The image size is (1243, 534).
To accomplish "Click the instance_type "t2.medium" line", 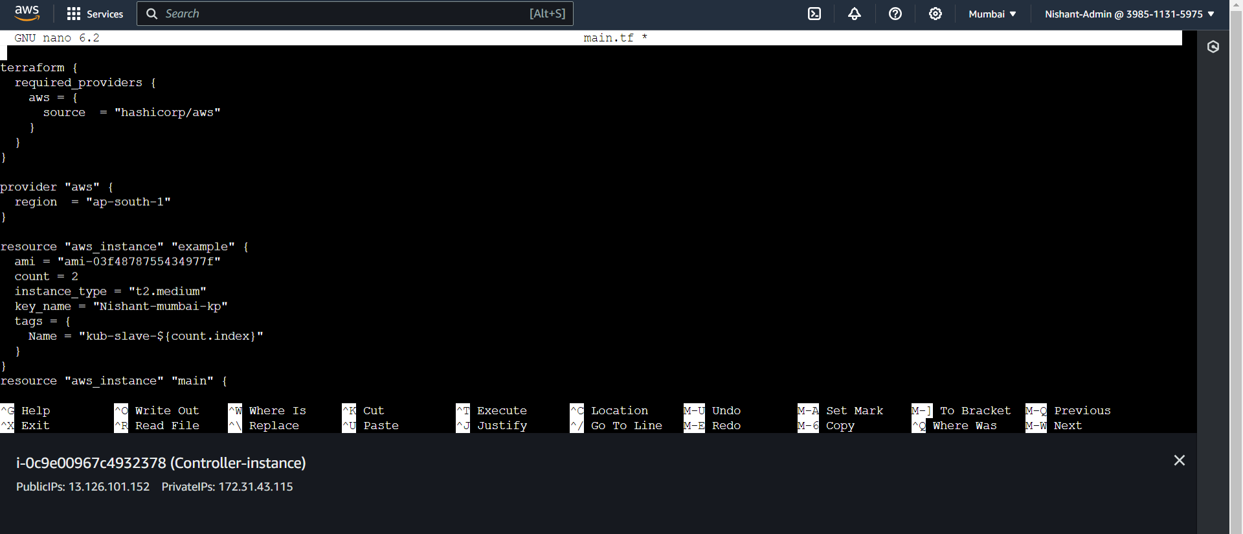I will pos(110,291).
